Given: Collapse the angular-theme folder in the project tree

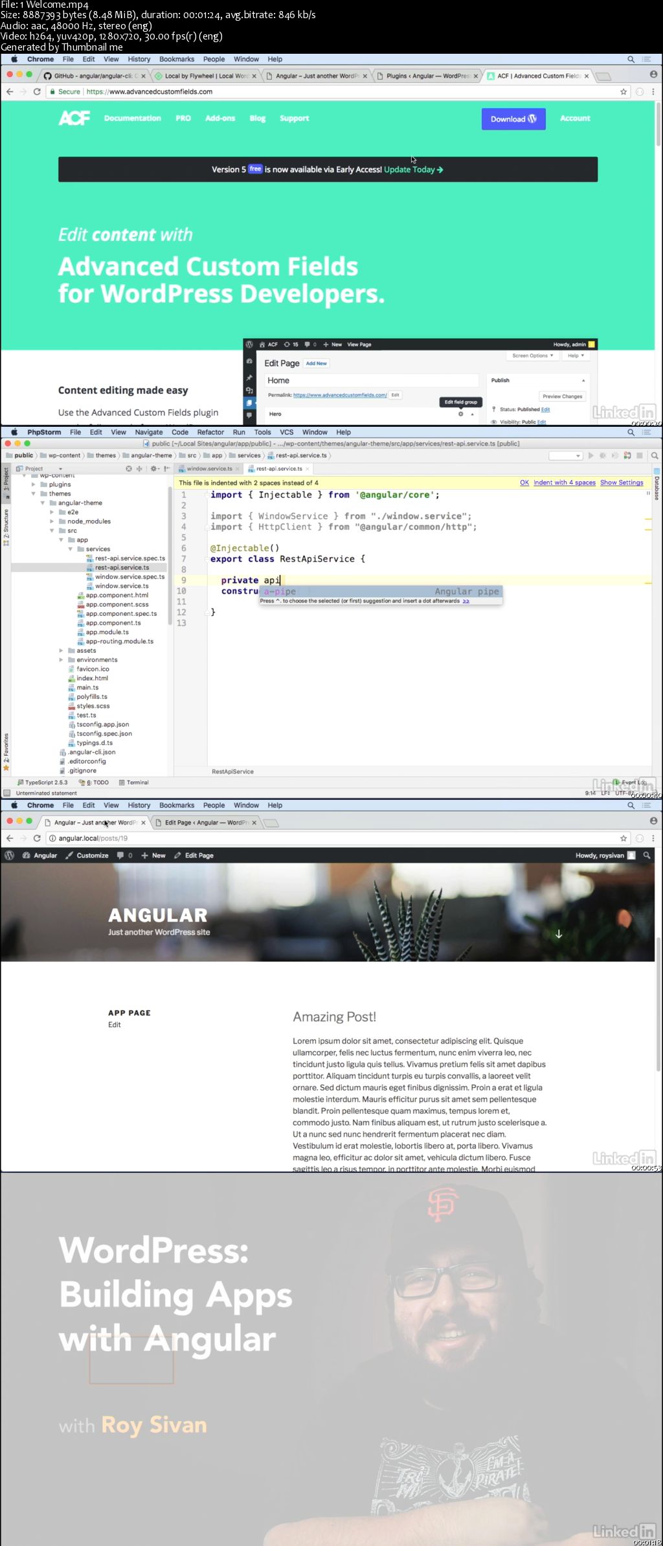Looking at the screenshot, I should [x=43, y=503].
